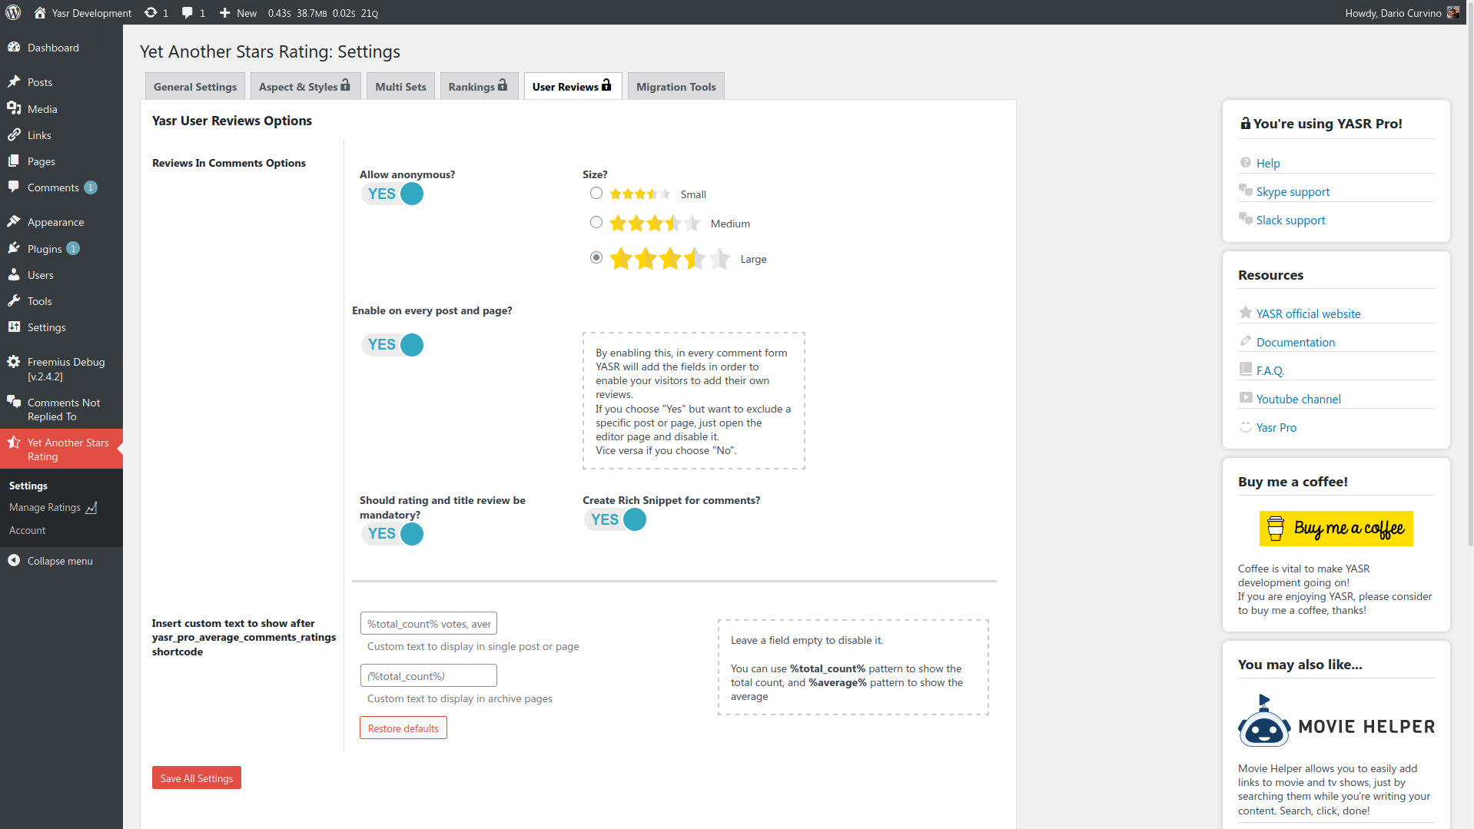Click the Media icon in sidebar
The height and width of the screenshot is (829, 1474).
click(14, 108)
